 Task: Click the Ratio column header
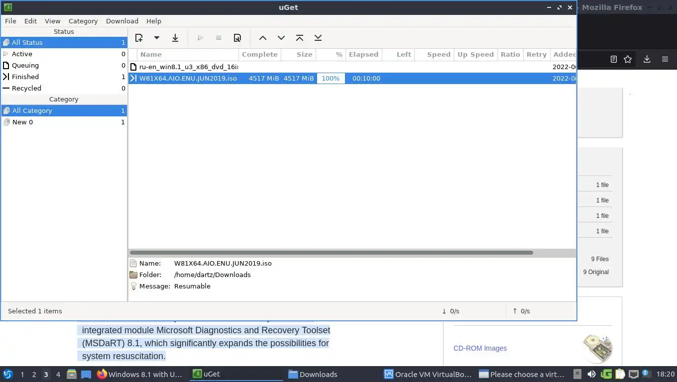510,54
